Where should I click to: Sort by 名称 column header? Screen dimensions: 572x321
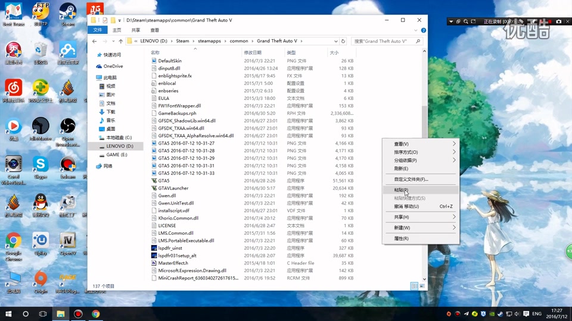pyautogui.click(x=195, y=52)
